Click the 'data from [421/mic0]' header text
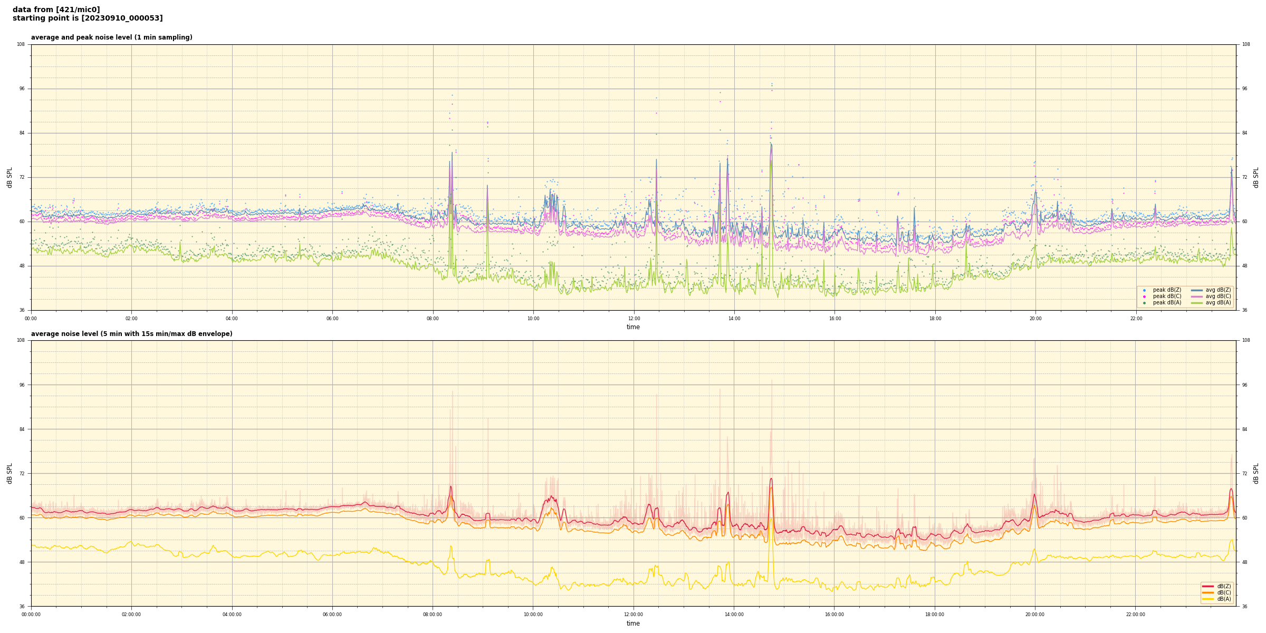 tap(56, 9)
